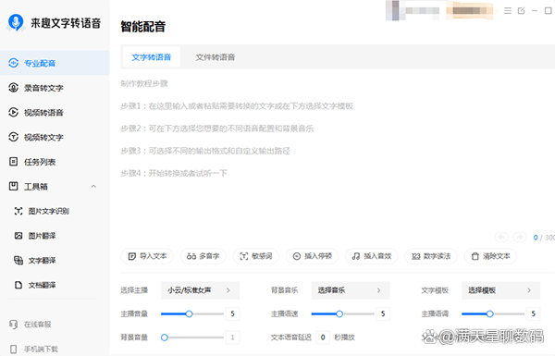Click the 0 / 300 character counter
The height and width of the screenshot is (356, 555).
tap(544, 238)
